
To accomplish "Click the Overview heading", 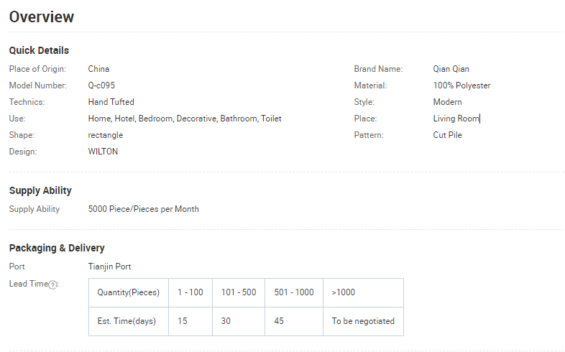I will (42, 17).
